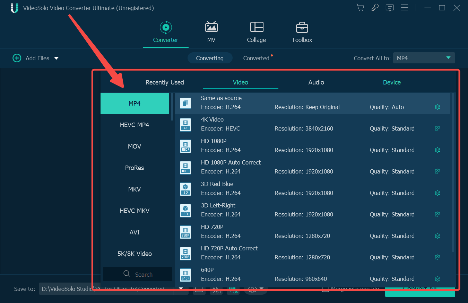
Task: Click the format list scrollbar
Action: pos(172,107)
